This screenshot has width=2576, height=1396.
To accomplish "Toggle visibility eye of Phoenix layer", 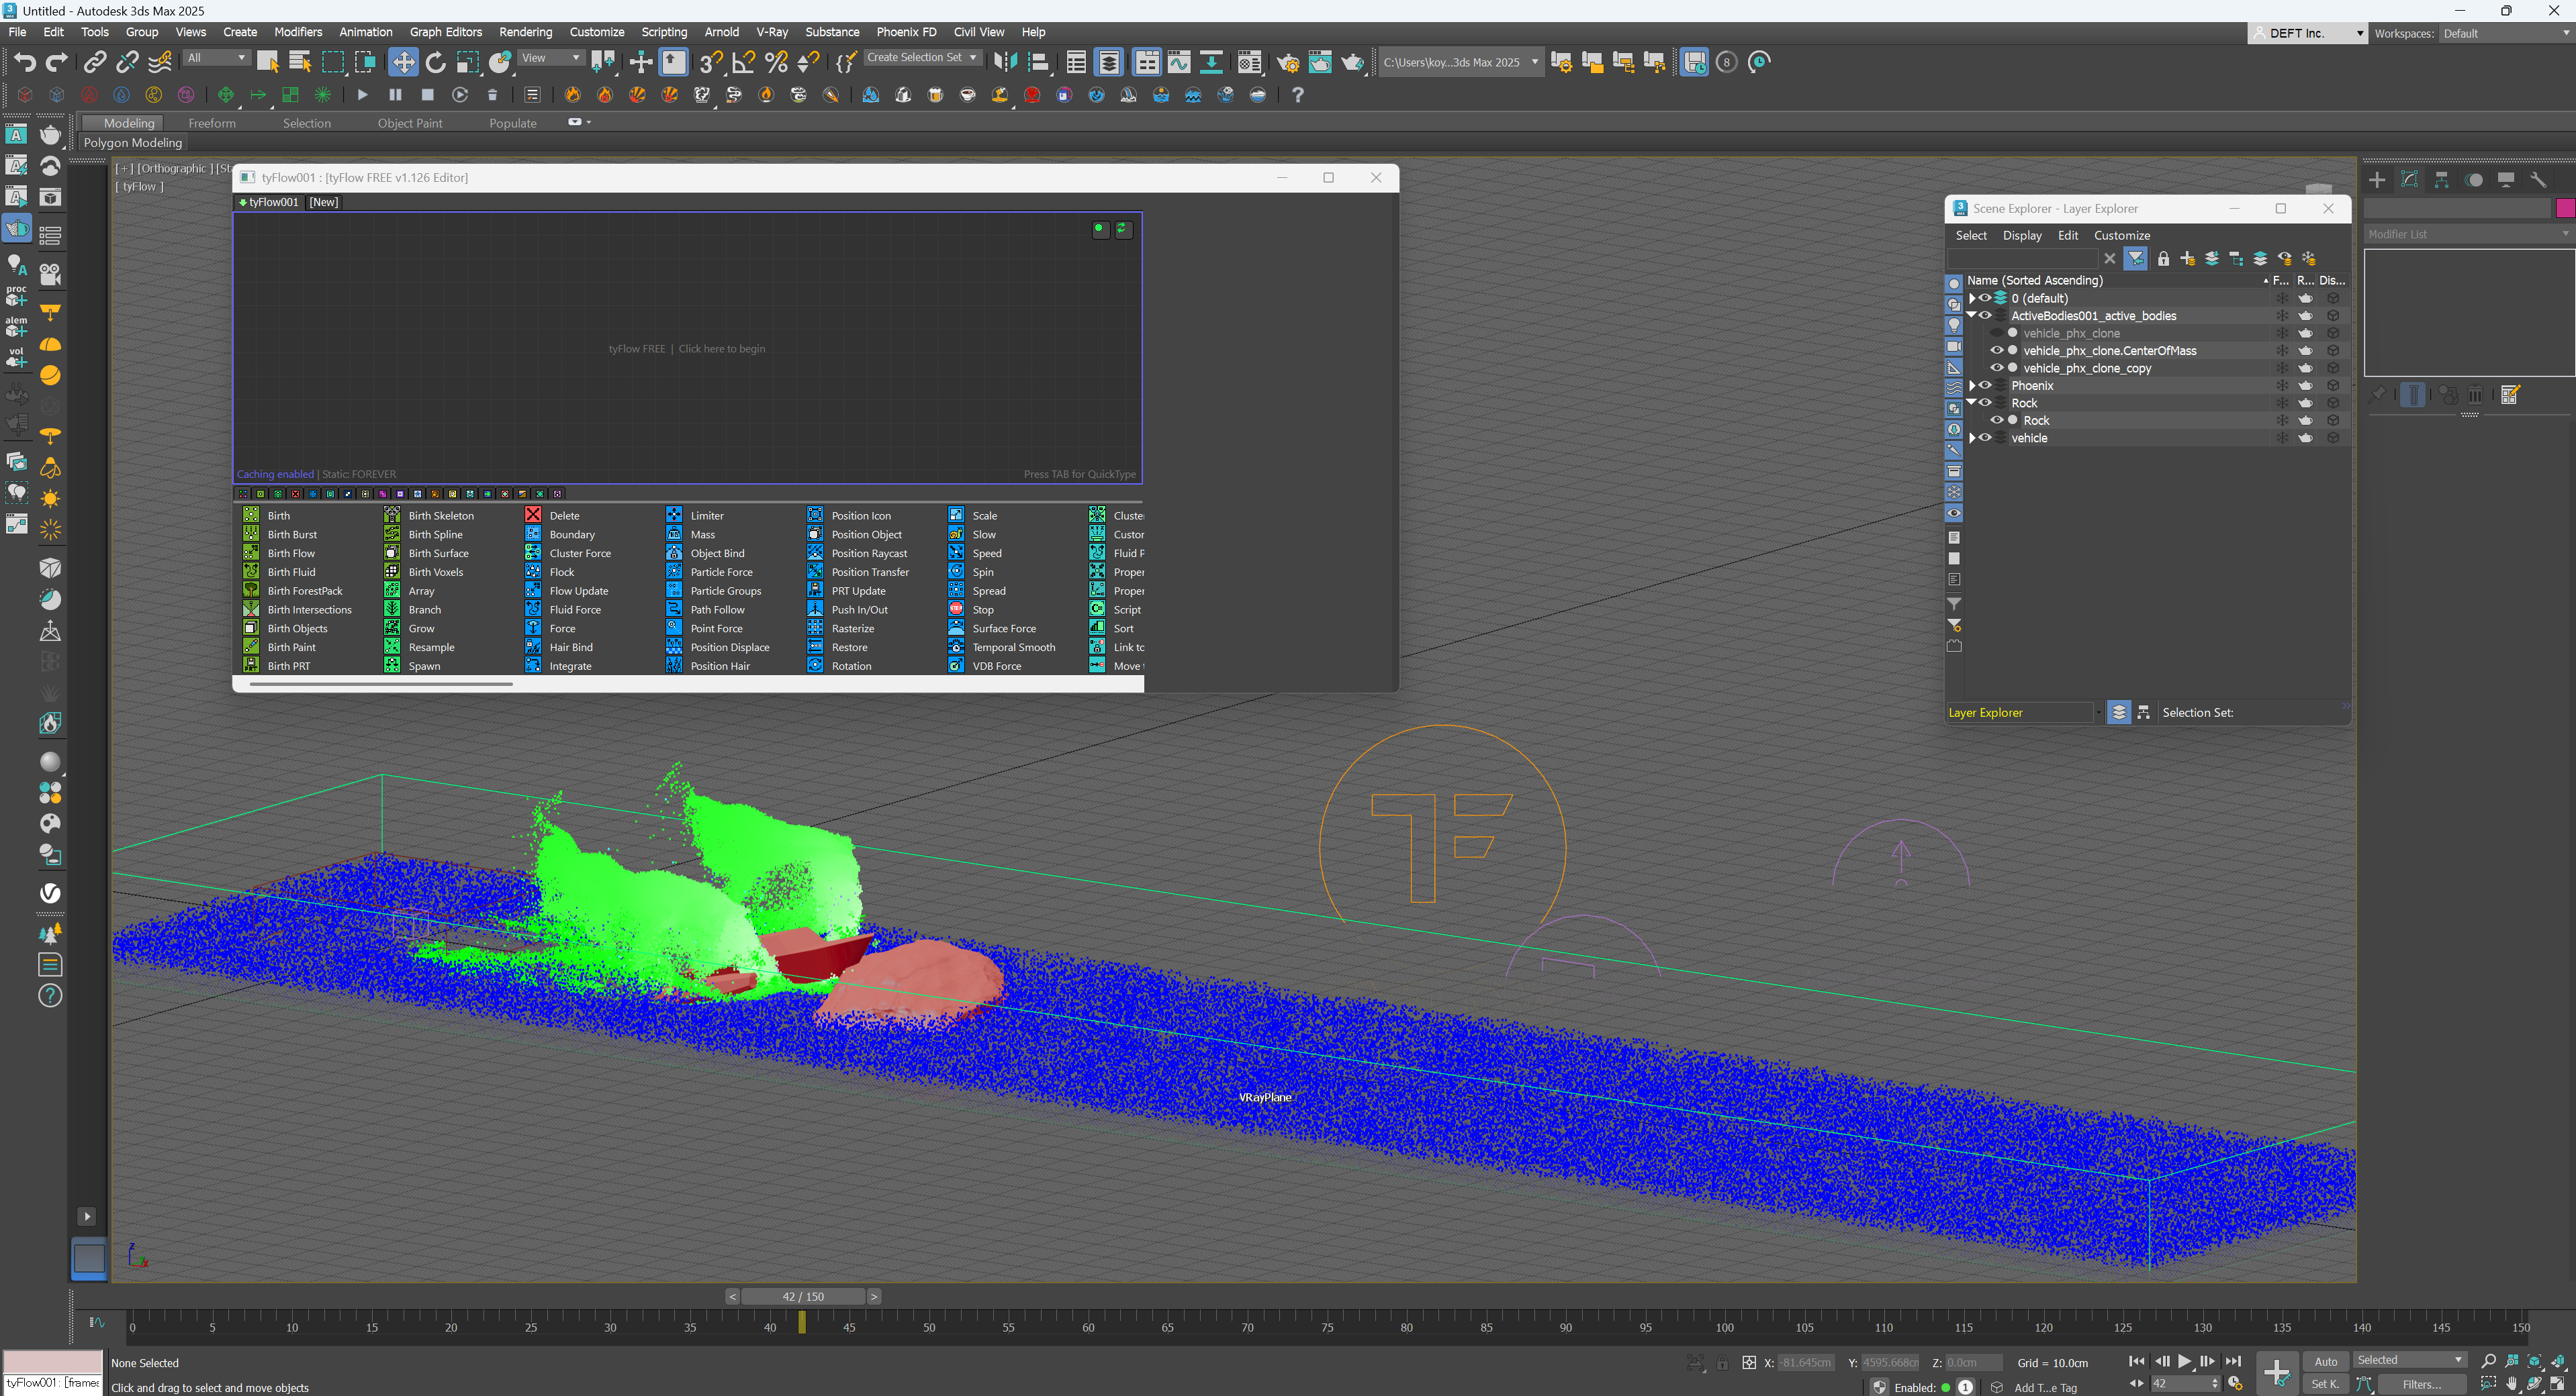I will point(1986,386).
